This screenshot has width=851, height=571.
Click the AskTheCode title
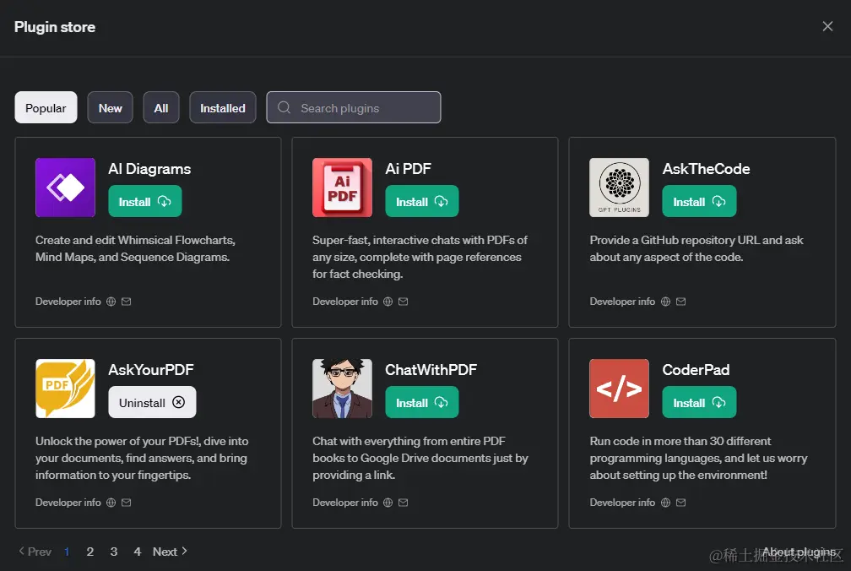point(706,169)
